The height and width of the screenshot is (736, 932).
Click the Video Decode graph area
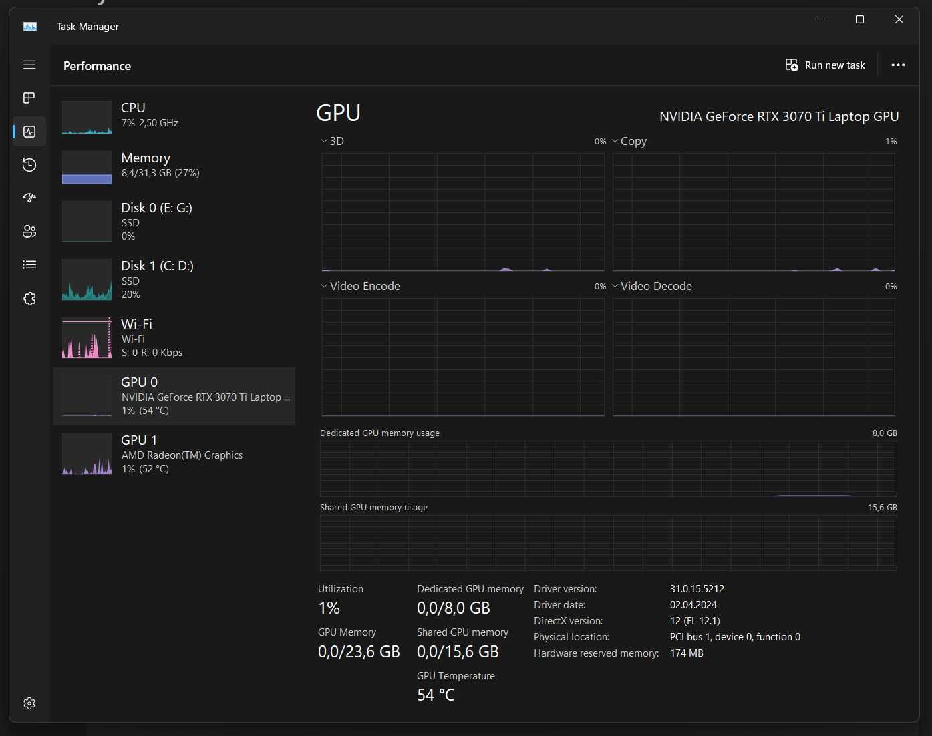[x=754, y=357]
